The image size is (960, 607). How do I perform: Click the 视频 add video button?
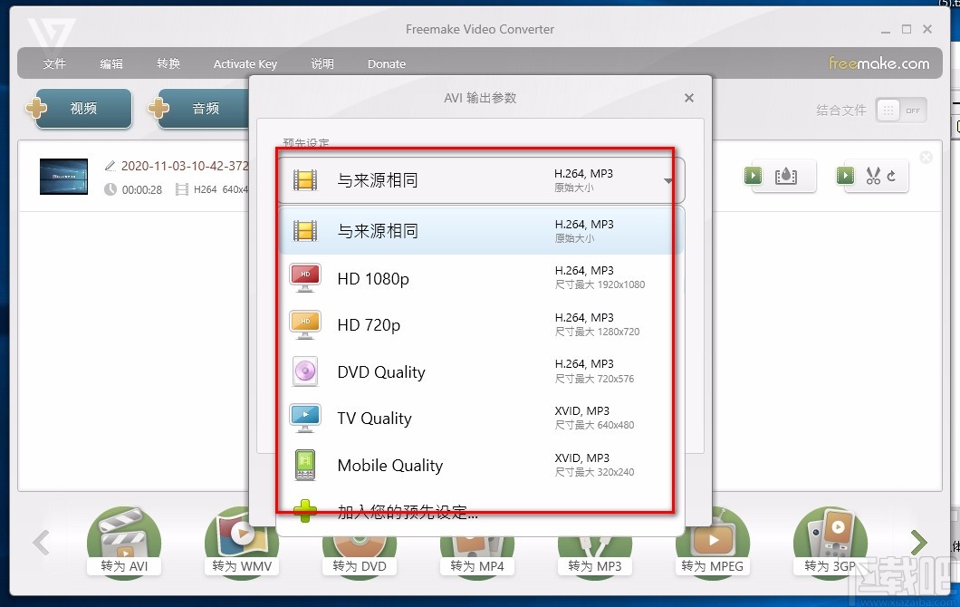pos(82,108)
